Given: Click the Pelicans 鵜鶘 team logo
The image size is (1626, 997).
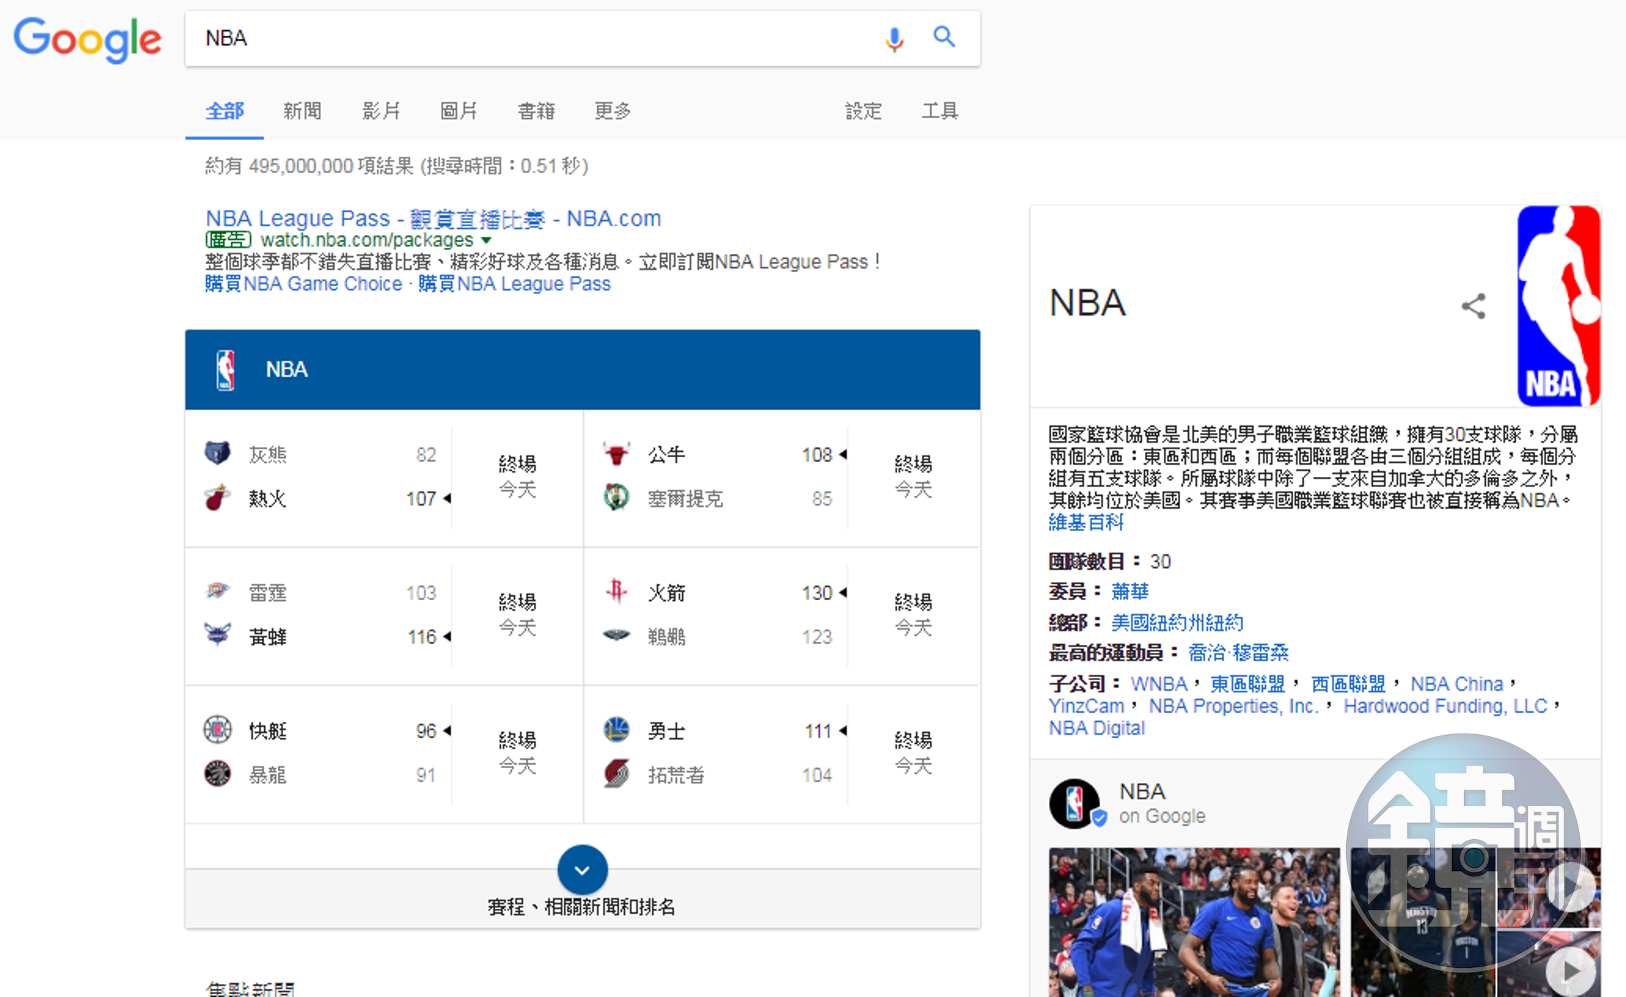Looking at the screenshot, I should click(617, 635).
